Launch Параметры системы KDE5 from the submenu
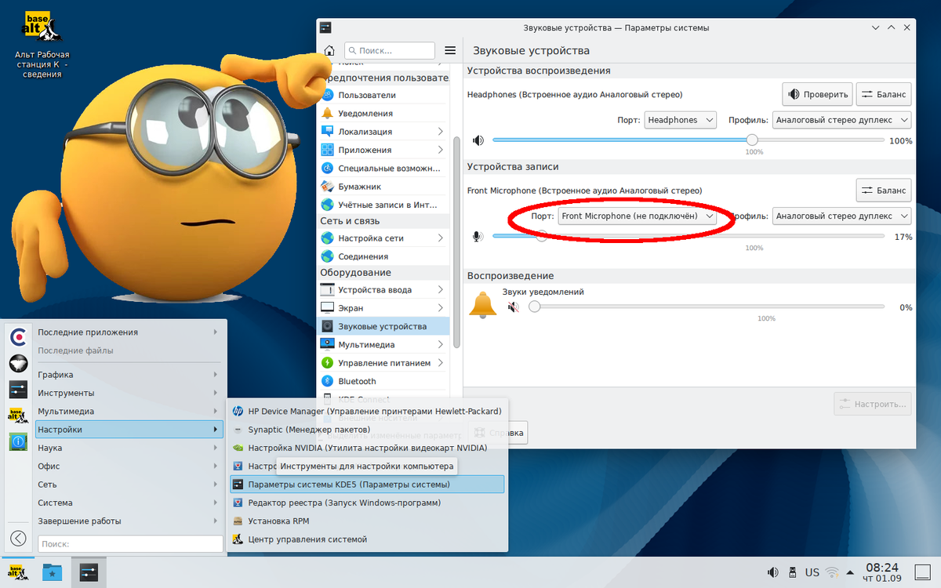The width and height of the screenshot is (941, 588). pos(366,485)
